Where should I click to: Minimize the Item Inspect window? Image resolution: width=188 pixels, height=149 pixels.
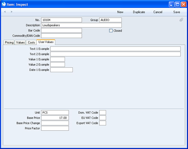coord(172,4)
